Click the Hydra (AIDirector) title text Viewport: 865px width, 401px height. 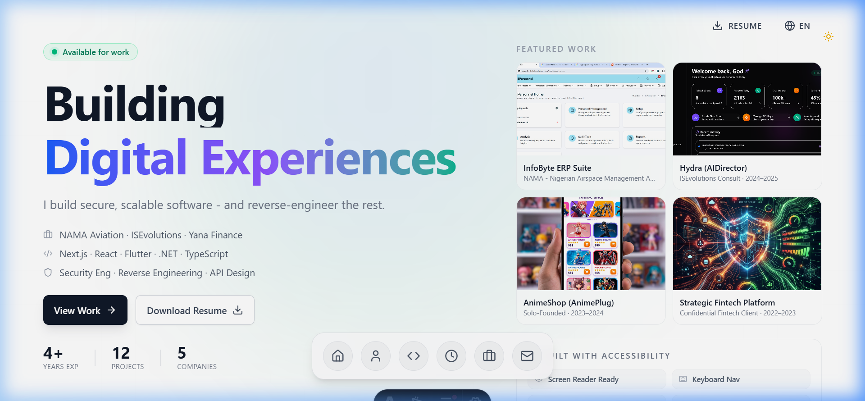713,168
